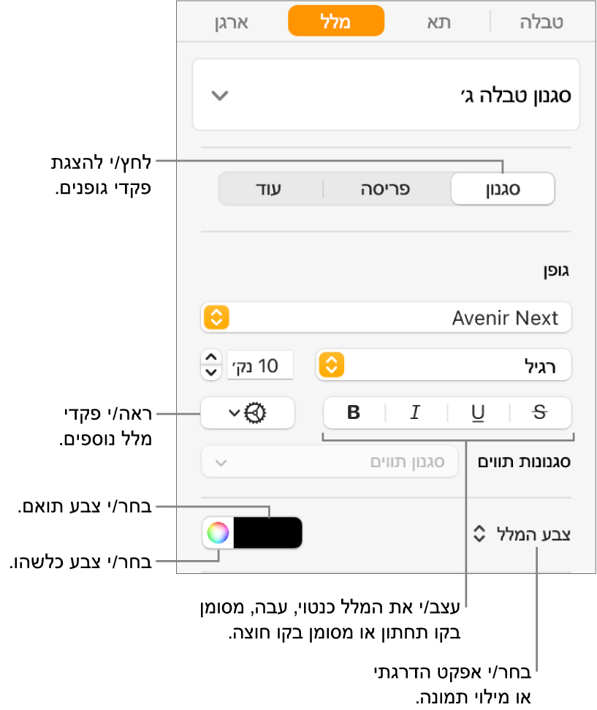Switch to the ארגן tab
The width and height of the screenshot is (597, 710).
(231, 21)
